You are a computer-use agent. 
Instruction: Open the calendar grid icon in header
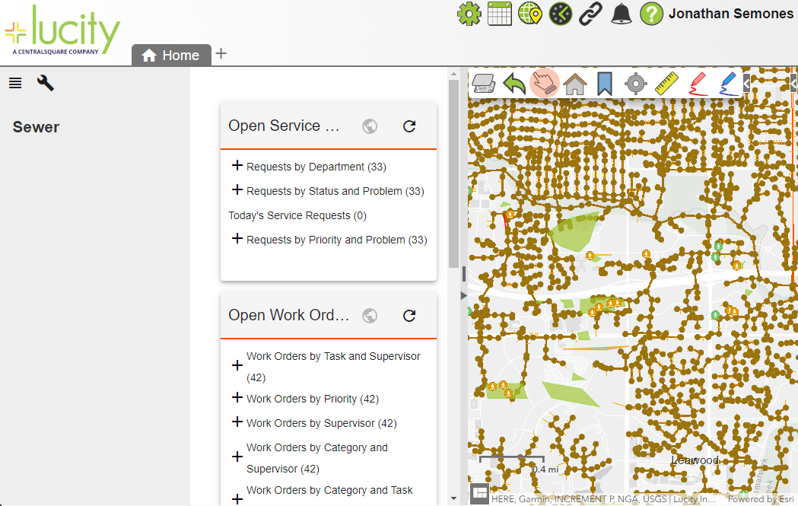(x=499, y=14)
